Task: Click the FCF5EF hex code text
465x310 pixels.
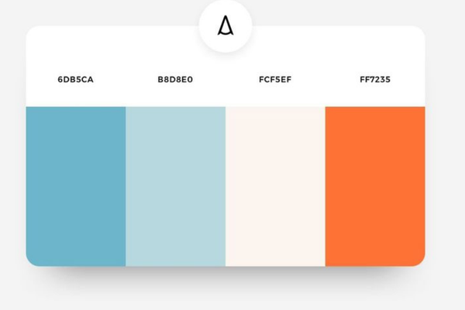Action: pos(275,80)
